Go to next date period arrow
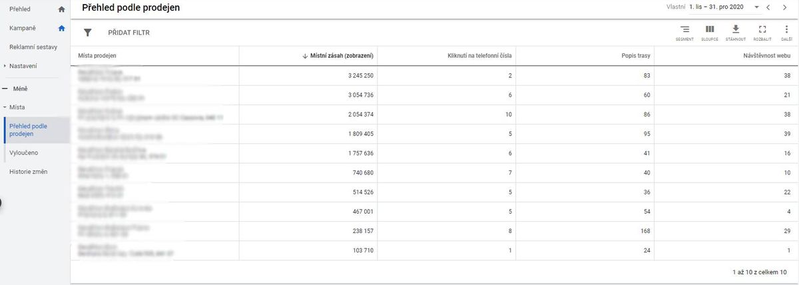 [x=784, y=7]
